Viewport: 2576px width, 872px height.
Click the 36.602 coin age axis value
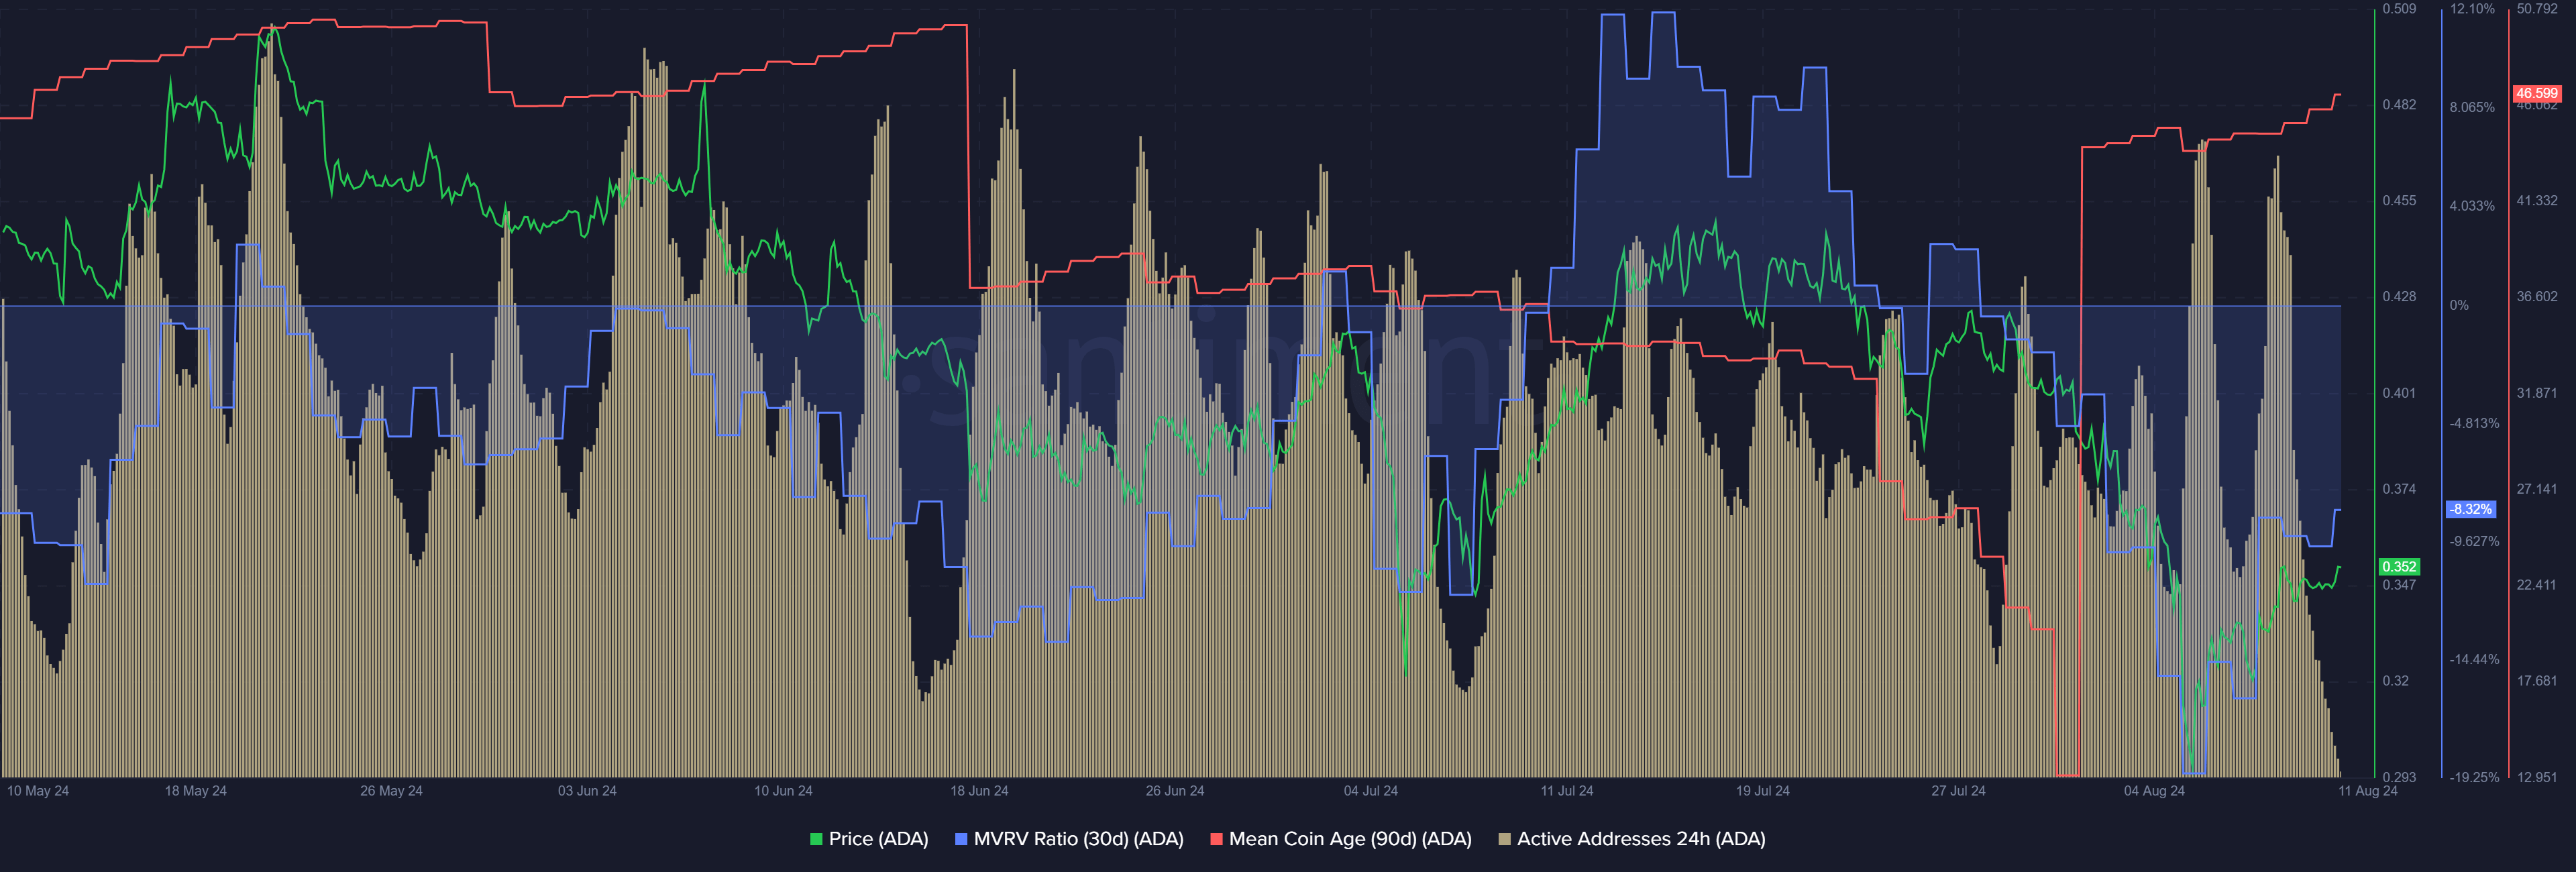click(2537, 297)
